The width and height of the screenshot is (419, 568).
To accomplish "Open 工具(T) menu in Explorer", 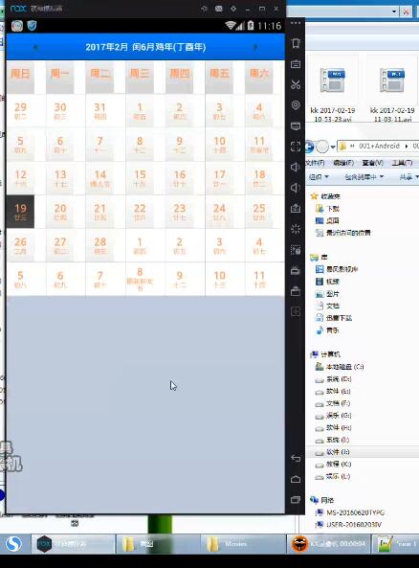I will pyautogui.click(x=402, y=163).
